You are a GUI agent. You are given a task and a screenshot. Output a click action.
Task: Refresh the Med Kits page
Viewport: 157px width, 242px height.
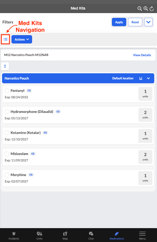tap(152, 8)
